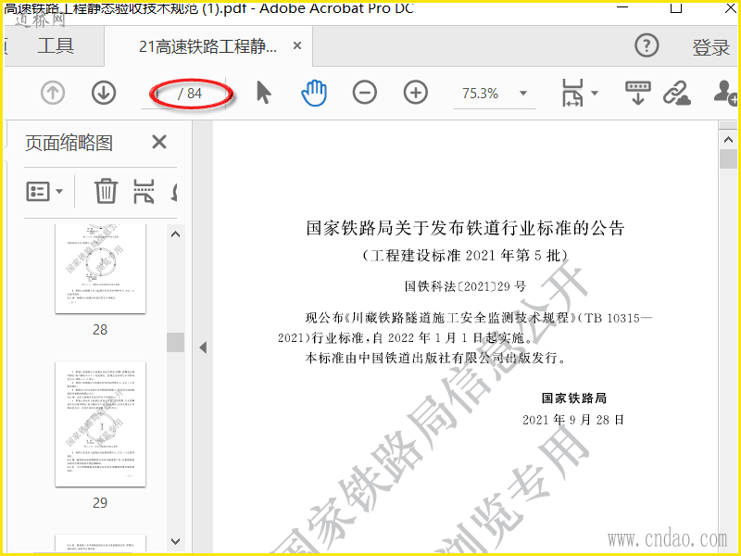Click document scrollbar up arrow
The width and height of the screenshot is (741, 556).
click(728, 140)
